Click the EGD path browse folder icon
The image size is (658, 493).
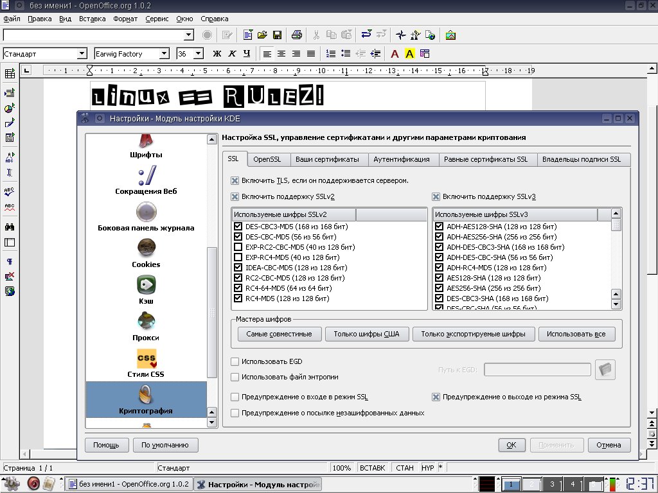click(x=605, y=369)
